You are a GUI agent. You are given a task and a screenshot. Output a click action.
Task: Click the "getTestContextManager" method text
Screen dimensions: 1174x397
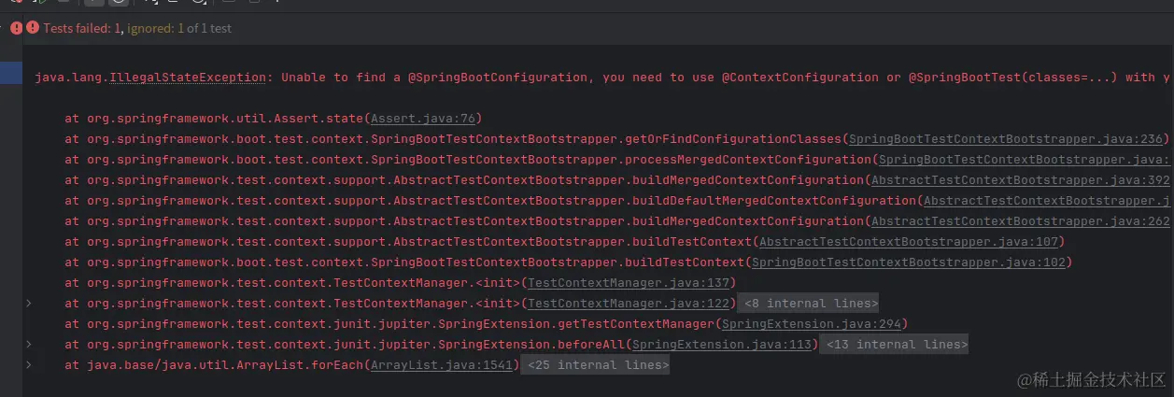click(637, 324)
